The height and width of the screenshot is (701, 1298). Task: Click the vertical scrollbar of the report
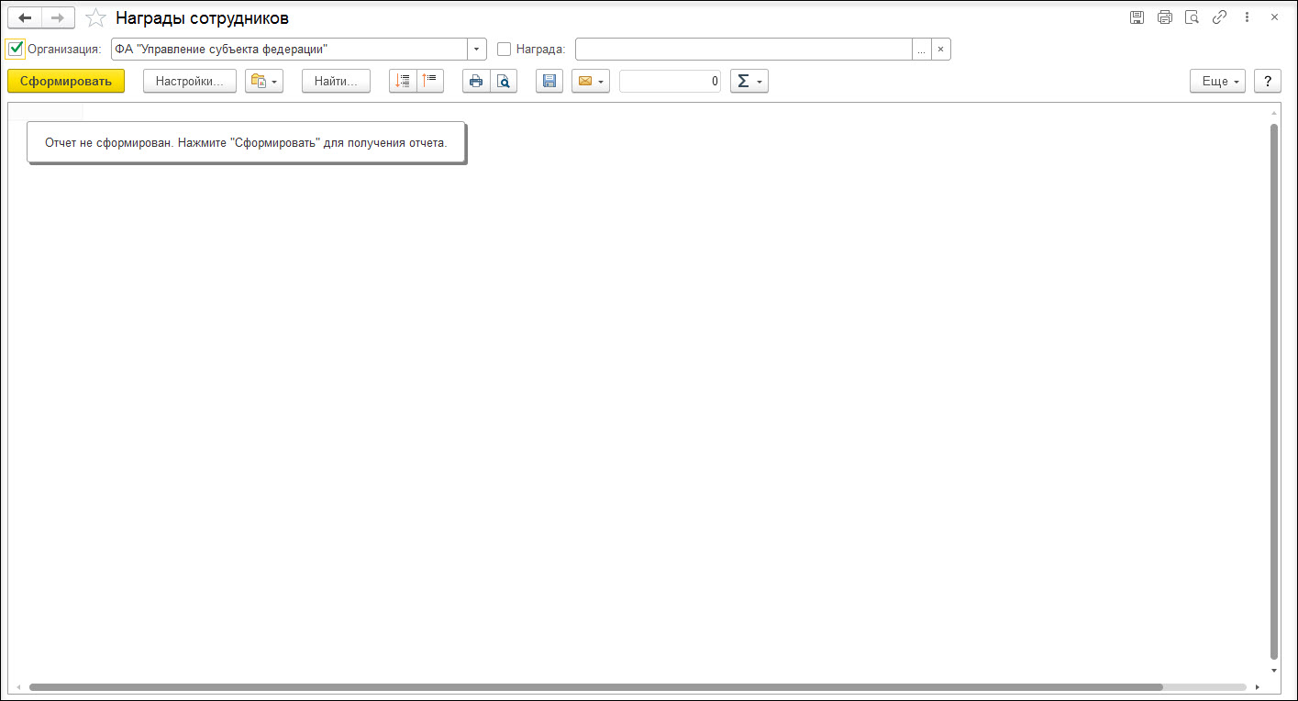click(x=1274, y=391)
